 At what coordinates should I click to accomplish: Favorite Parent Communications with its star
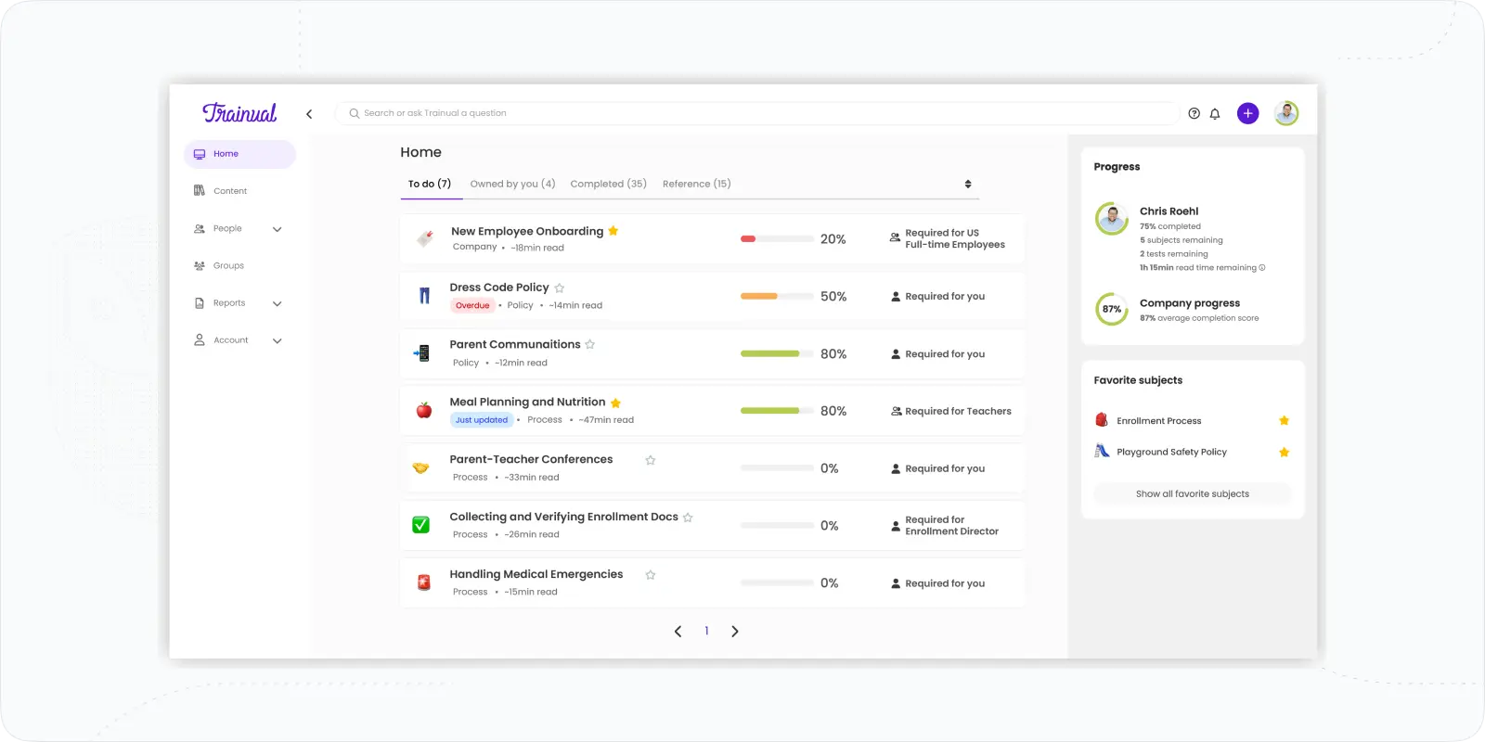590,345
